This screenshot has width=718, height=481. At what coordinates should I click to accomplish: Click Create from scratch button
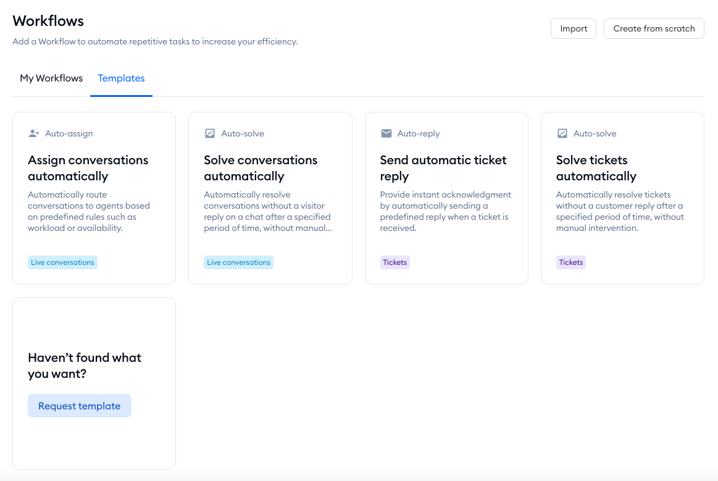[x=654, y=28]
